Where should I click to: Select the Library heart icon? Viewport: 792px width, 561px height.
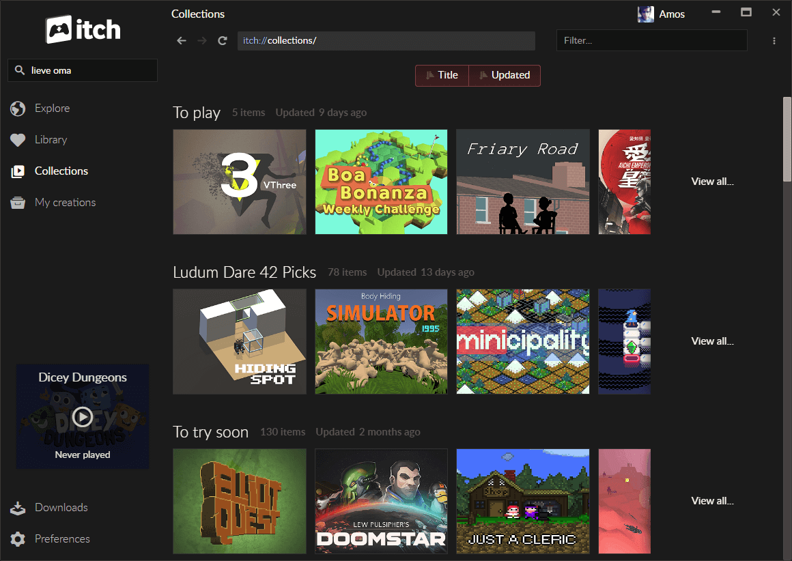(17, 139)
